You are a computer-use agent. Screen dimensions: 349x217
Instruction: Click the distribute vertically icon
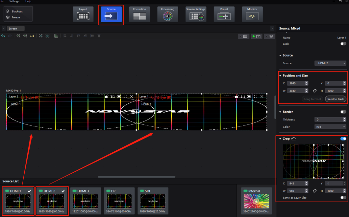coord(99,36)
